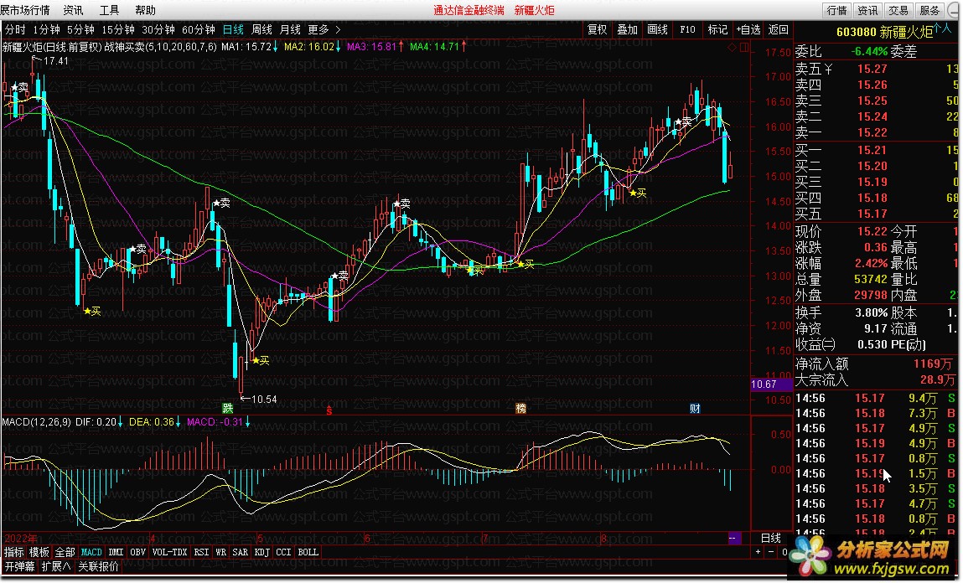Open the 画线 drawing tool

[x=657, y=29]
